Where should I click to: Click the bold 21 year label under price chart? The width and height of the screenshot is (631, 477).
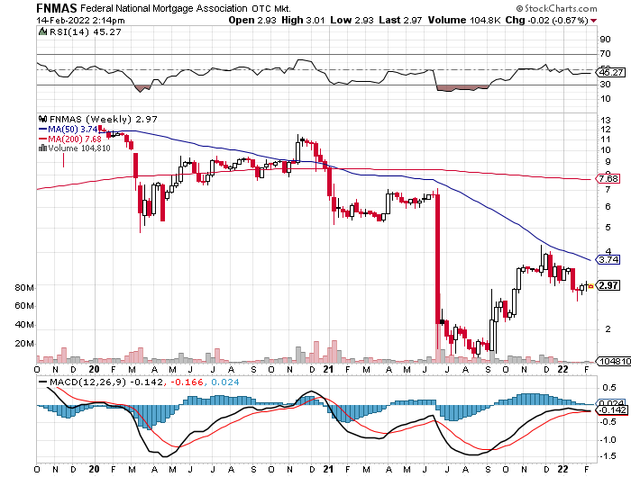328,369
